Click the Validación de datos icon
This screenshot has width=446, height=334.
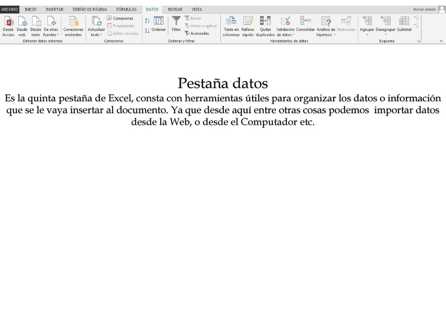coord(285,21)
